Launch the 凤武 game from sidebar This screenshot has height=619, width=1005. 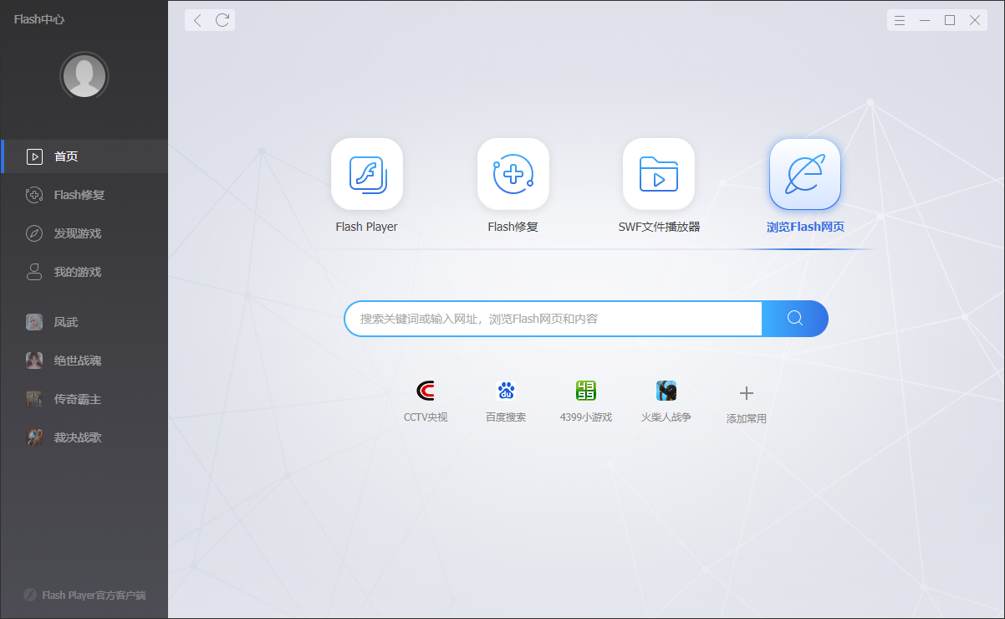coord(84,322)
